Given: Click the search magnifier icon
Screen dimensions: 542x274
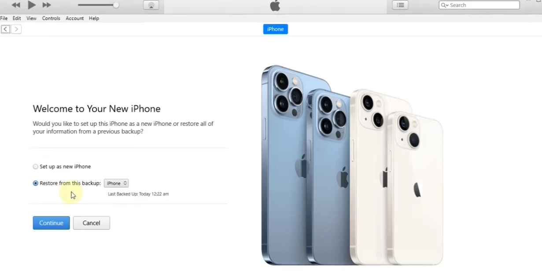Looking at the screenshot, I should [445, 5].
